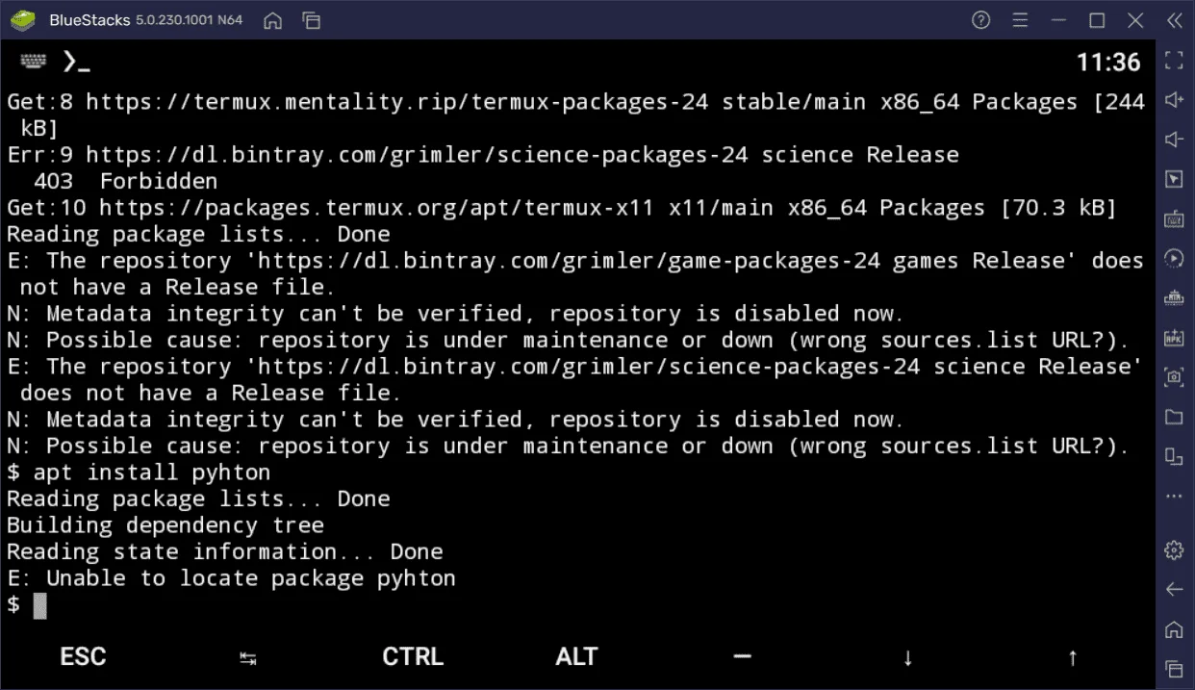Tap the keyboard icon in Termux status bar
This screenshot has height=690, width=1195.
click(33, 62)
